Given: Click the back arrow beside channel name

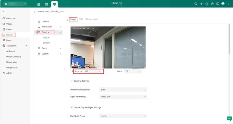Looking at the screenshot, I should pyautogui.click(x=34, y=12).
